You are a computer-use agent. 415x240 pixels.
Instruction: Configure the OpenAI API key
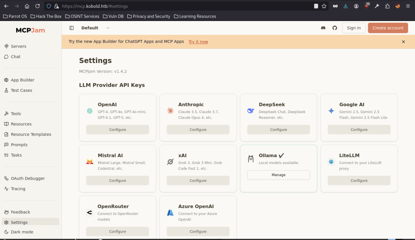tap(118, 129)
